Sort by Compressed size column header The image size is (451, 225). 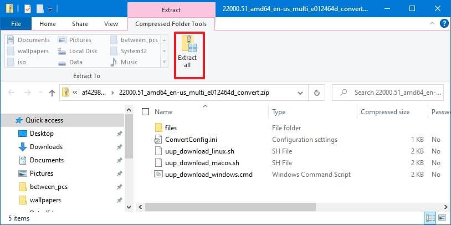385,112
